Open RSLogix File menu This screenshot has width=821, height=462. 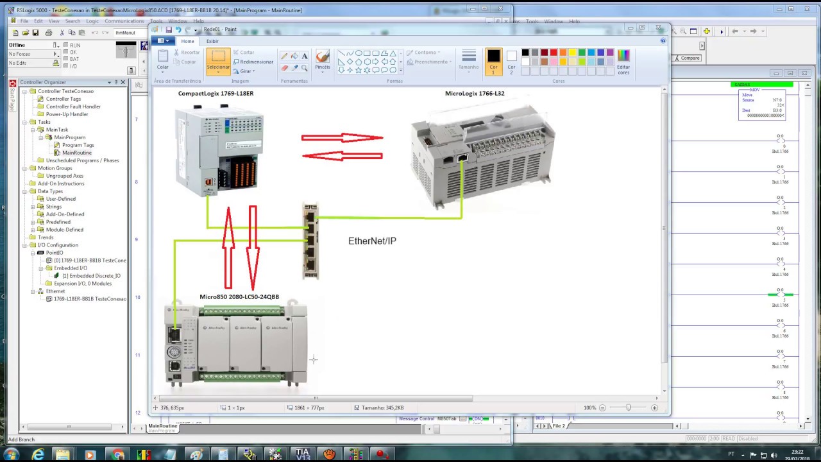point(24,21)
